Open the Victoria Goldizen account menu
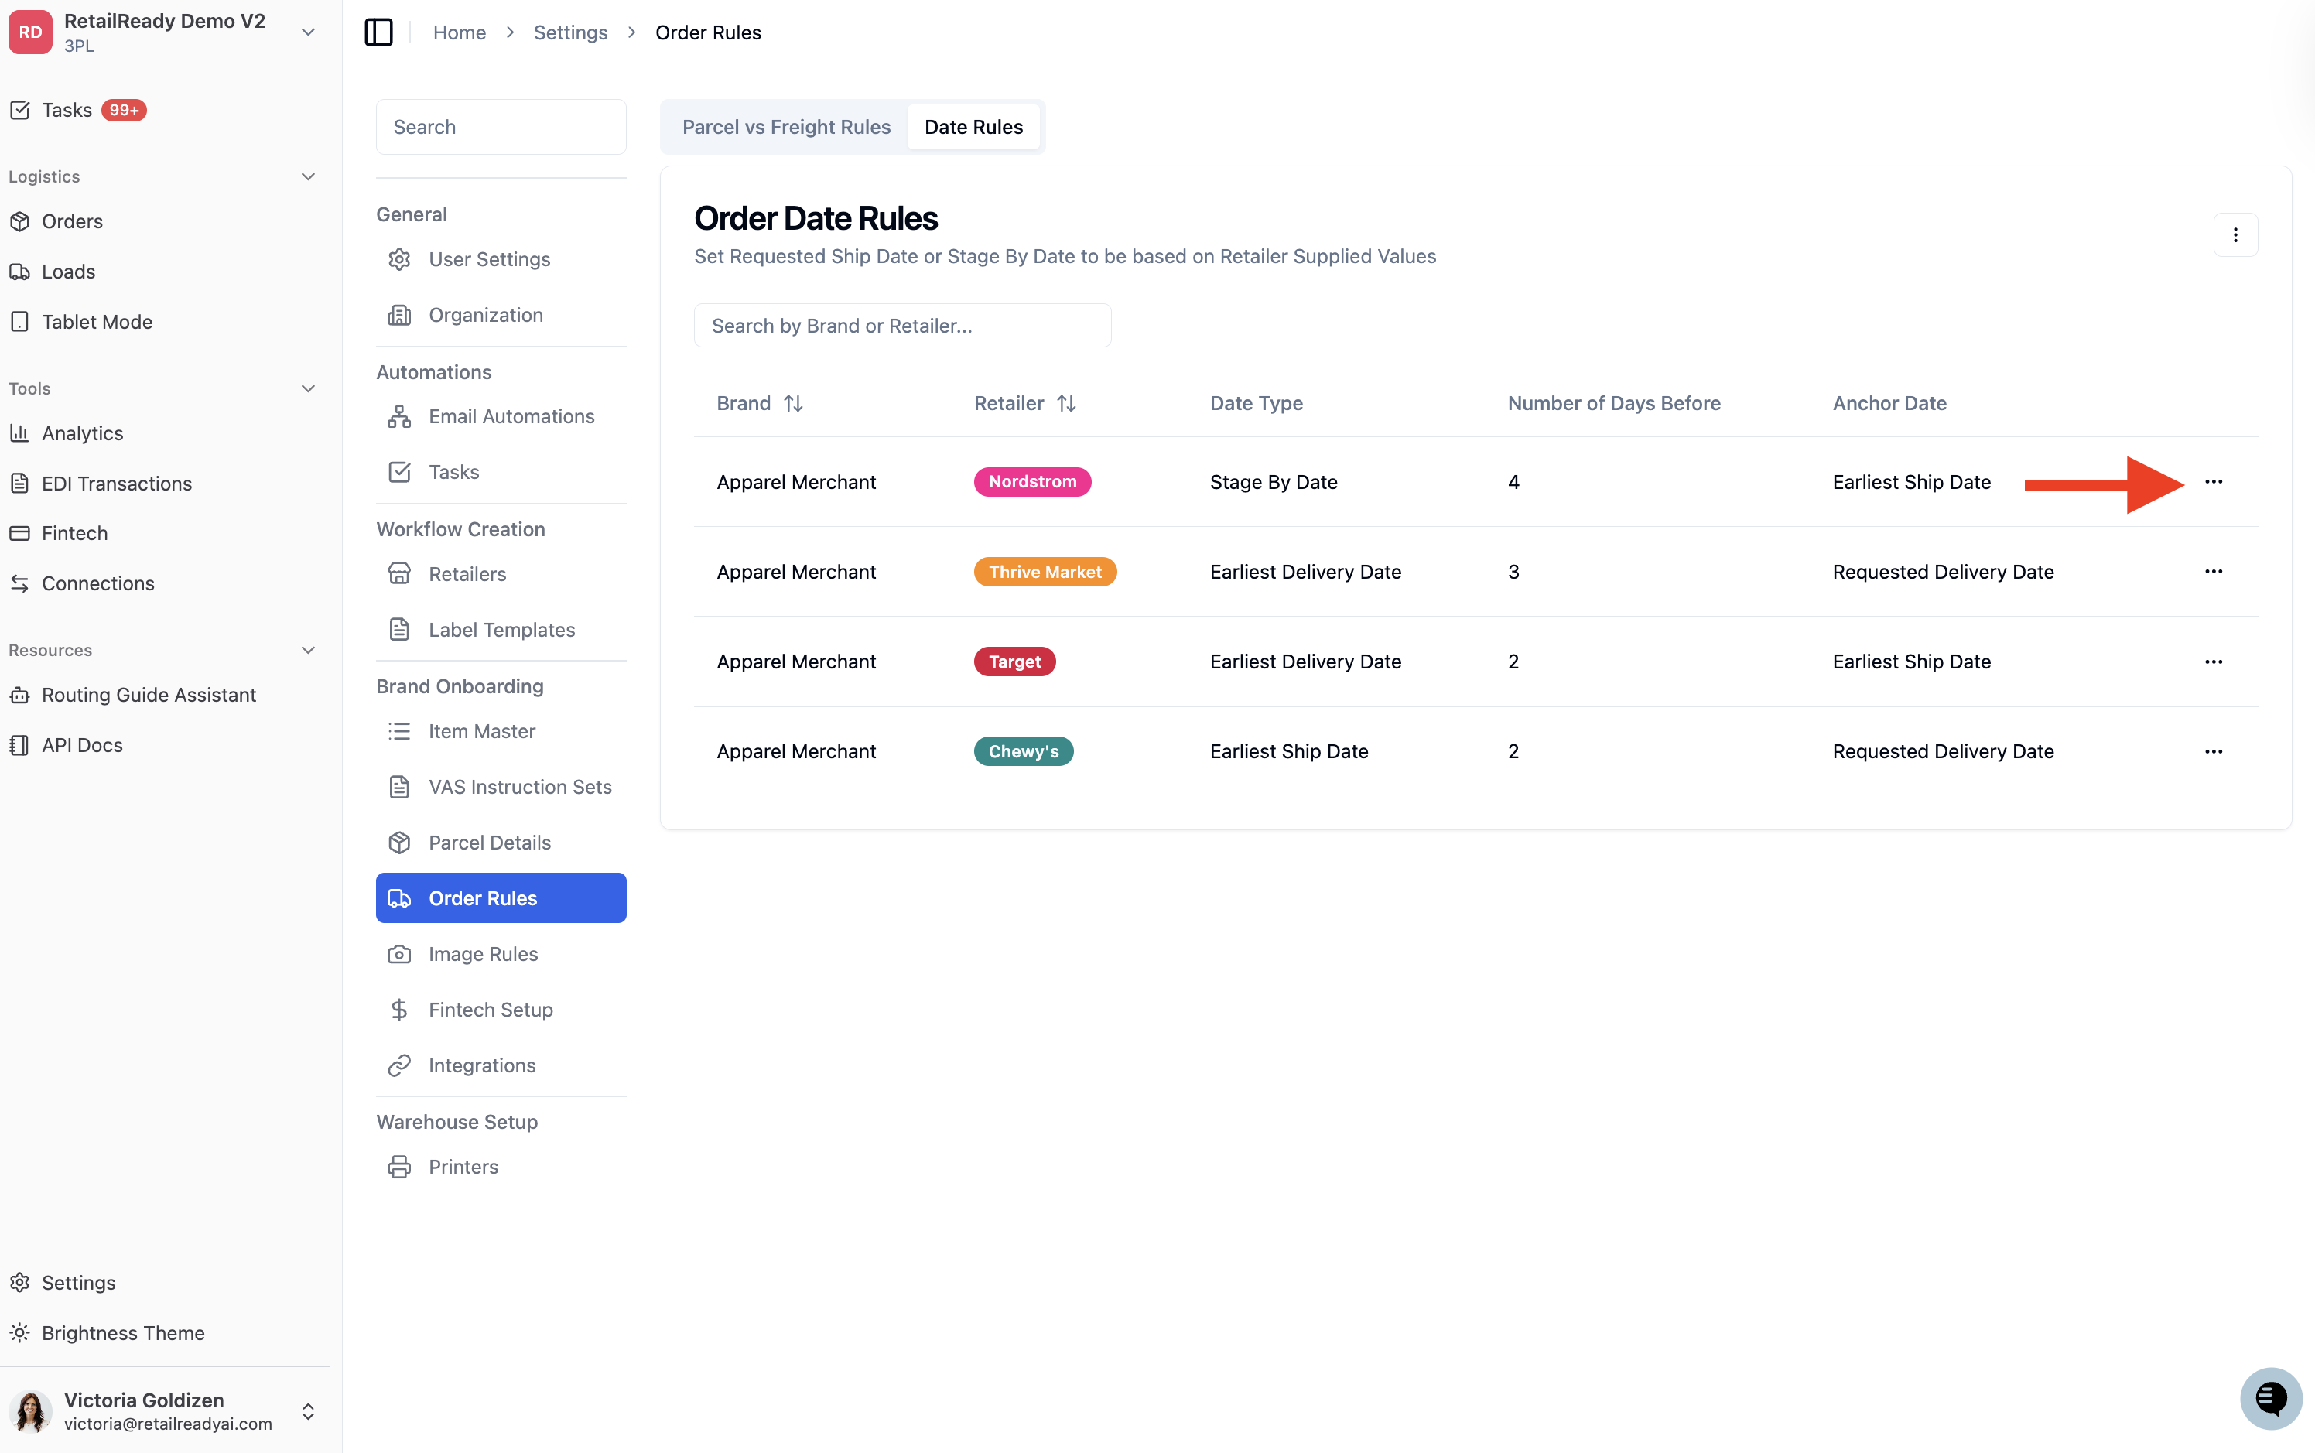 164,1410
